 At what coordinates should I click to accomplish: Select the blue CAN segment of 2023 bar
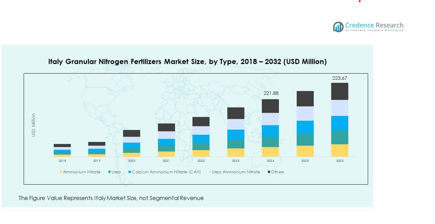[236, 135]
